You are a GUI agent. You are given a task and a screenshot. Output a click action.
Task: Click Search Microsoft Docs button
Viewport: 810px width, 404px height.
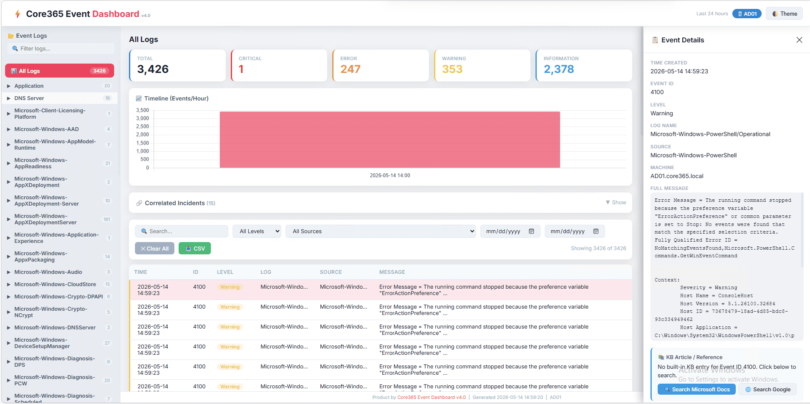[696, 389]
